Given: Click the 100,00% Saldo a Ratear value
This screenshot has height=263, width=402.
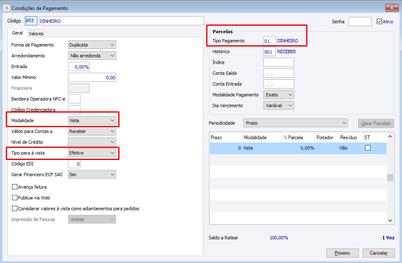Looking at the screenshot, I should (x=279, y=238).
